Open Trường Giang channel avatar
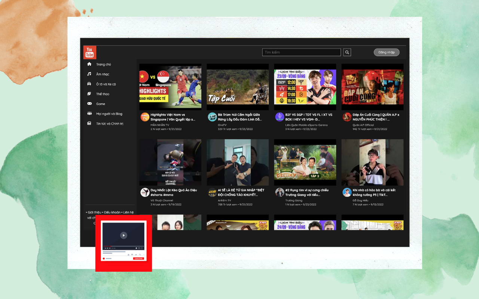This screenshot has width=479, height=299. click(280, 192)
